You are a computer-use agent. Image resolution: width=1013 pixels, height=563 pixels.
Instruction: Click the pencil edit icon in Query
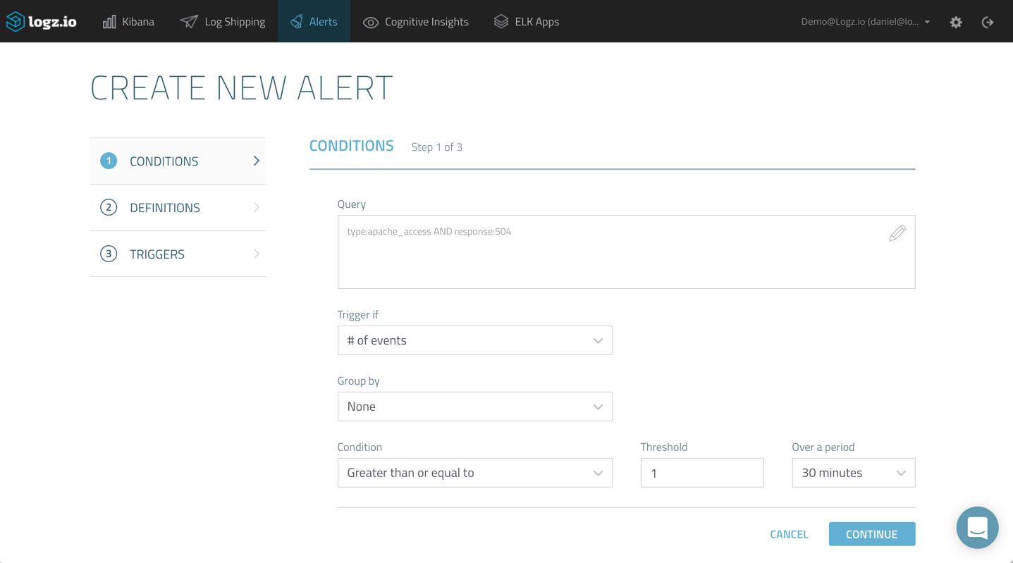click(897, 233)
